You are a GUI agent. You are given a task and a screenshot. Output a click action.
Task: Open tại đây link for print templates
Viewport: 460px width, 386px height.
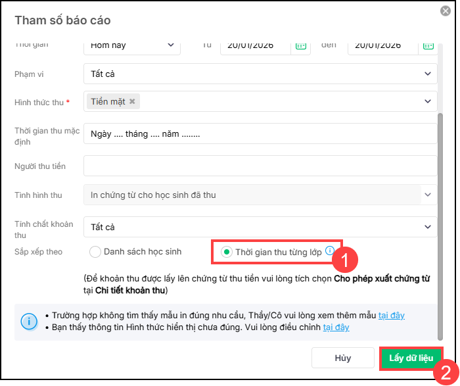391,315
